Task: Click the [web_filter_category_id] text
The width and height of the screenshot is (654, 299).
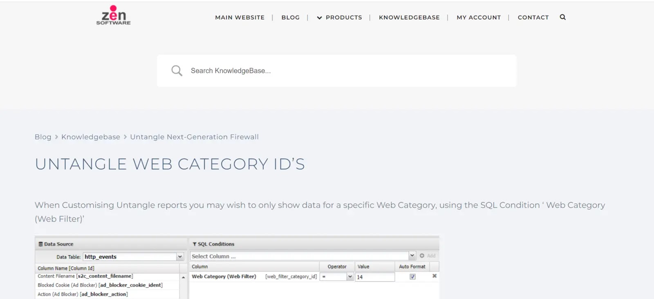Action: [x=291, y=277]
